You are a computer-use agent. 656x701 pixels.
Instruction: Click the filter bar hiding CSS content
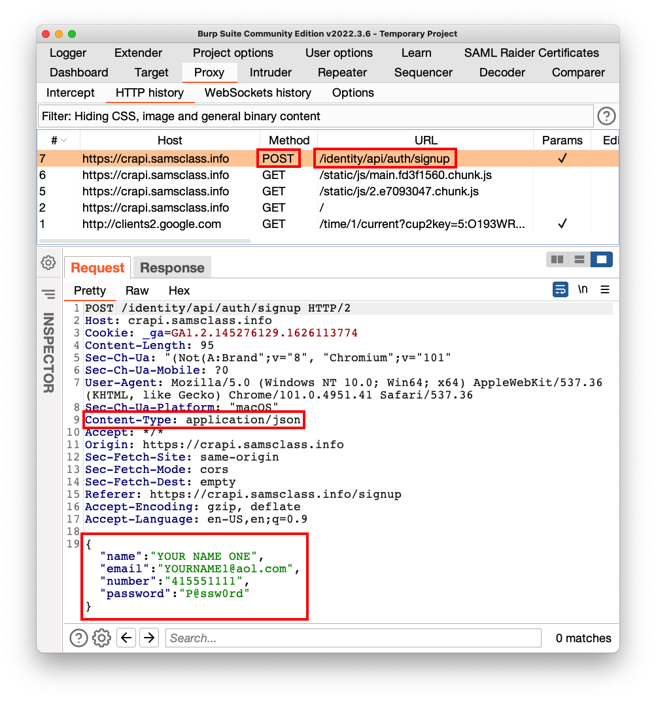tap(316, 116)
